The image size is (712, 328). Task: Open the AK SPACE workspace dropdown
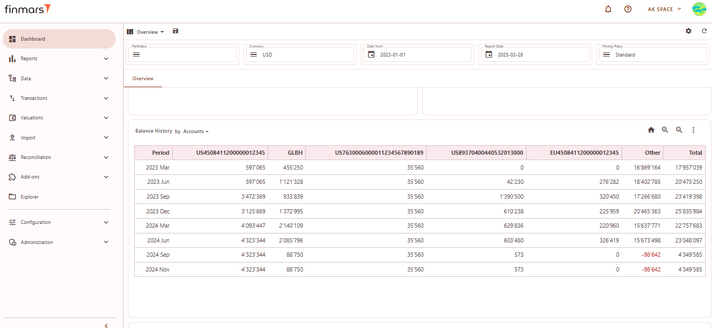tap(664, 9)
